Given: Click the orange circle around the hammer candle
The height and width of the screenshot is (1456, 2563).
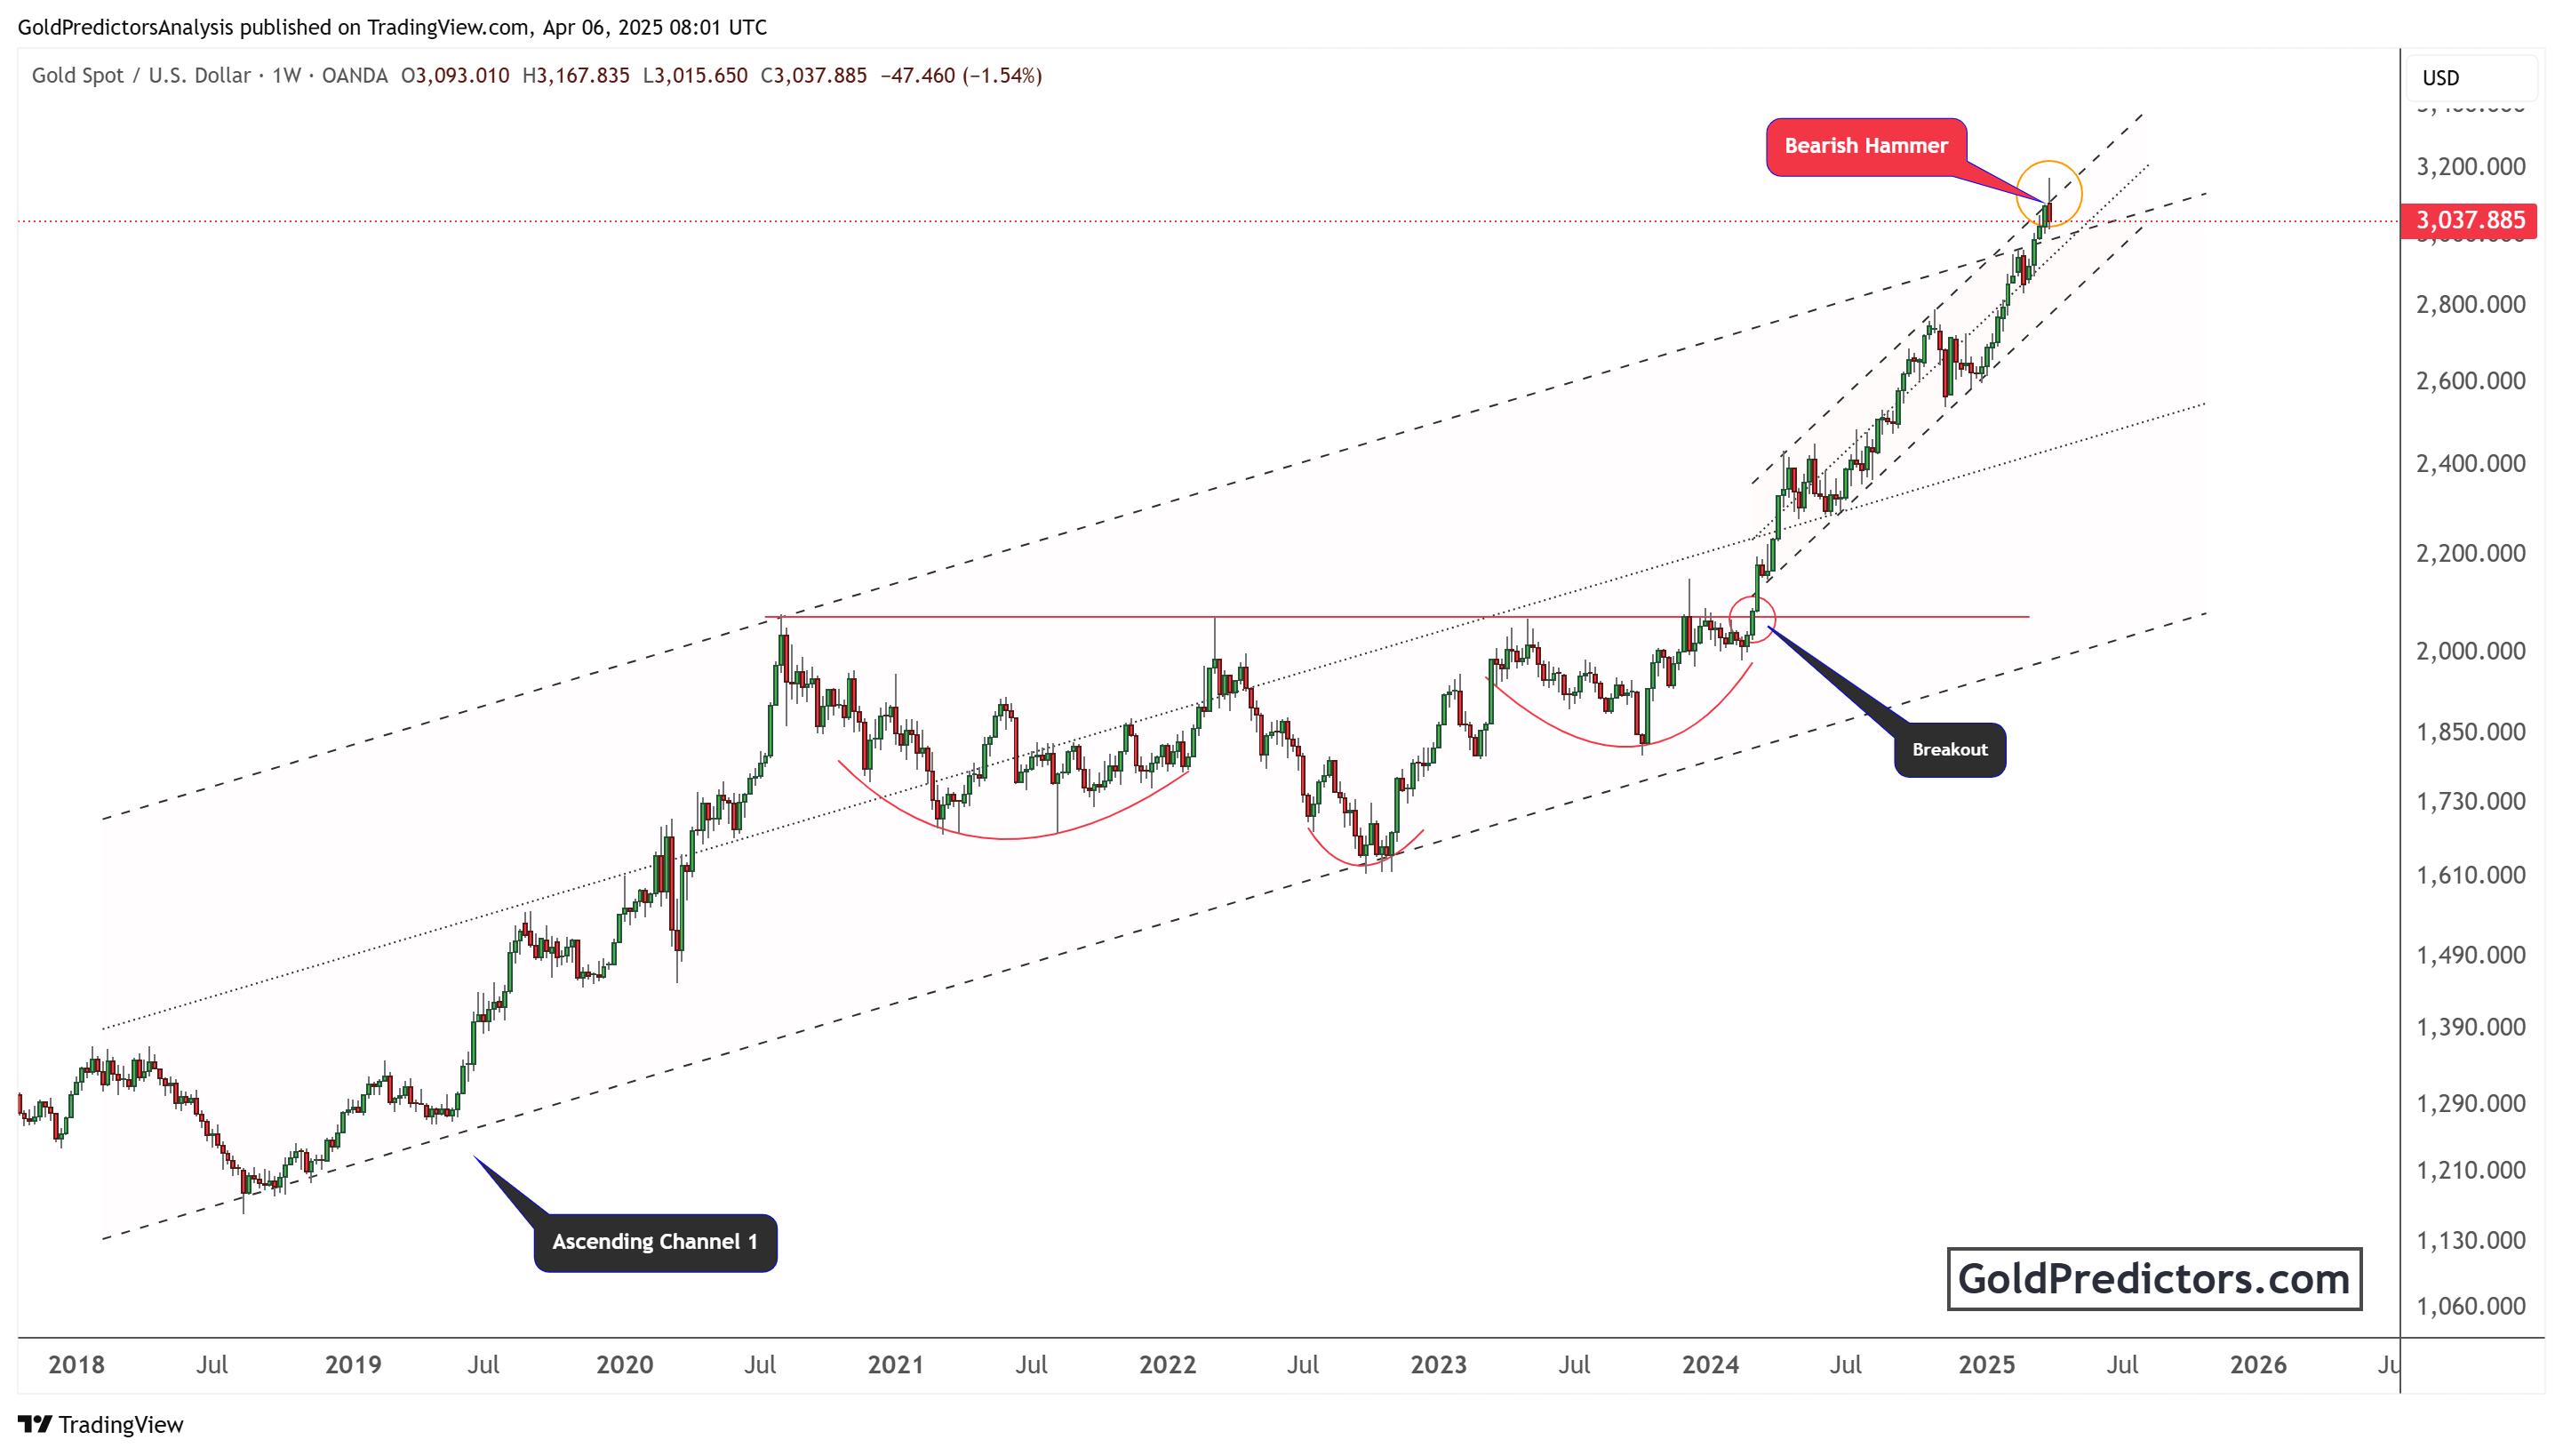Looking at the screenshot, I should (x=2048, y=193).
